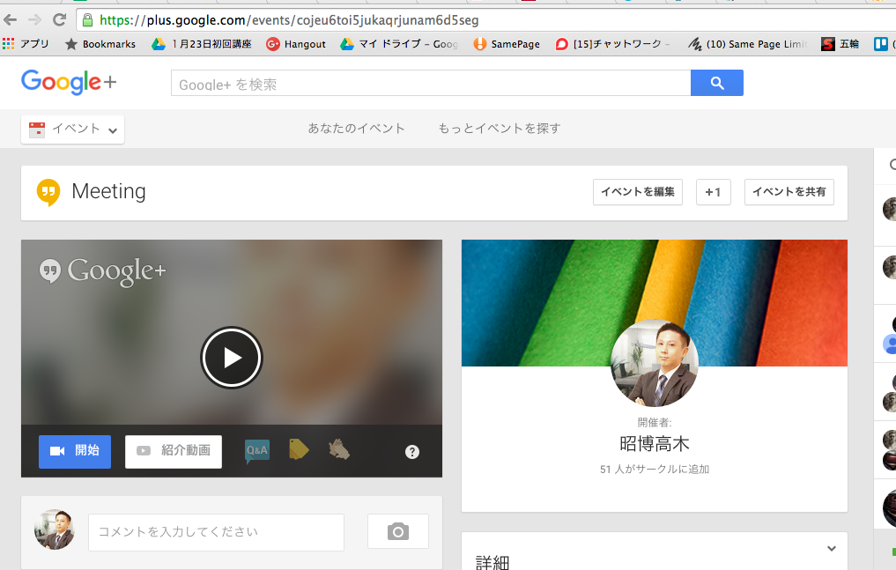Click the イベントを共有 button
The height and width of the screenshot is (570, 896).
(x=789, y=192)
